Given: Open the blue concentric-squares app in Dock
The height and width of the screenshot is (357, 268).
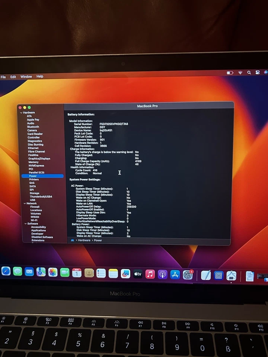Looking at the screenshot, I should [218, 276].
